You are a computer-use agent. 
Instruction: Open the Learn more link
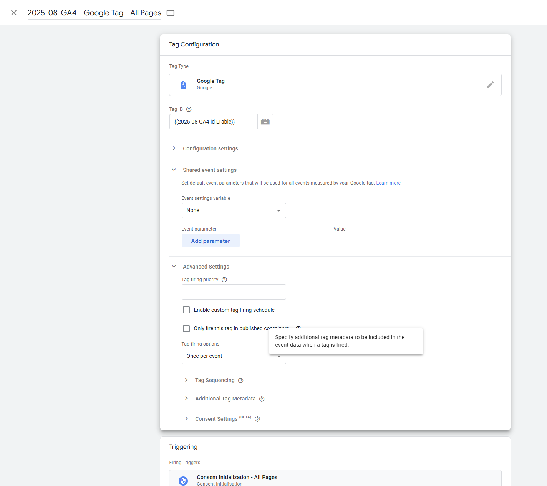(x=388, y=183)
